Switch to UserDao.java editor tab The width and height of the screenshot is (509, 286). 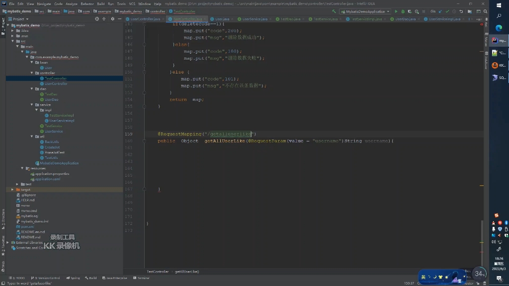point(405,19)
